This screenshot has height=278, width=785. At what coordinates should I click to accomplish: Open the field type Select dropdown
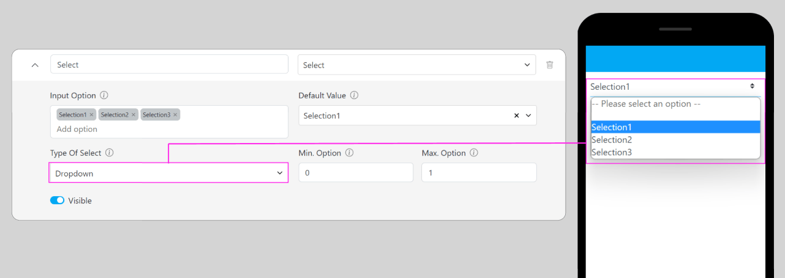click(x=416, y=65)
